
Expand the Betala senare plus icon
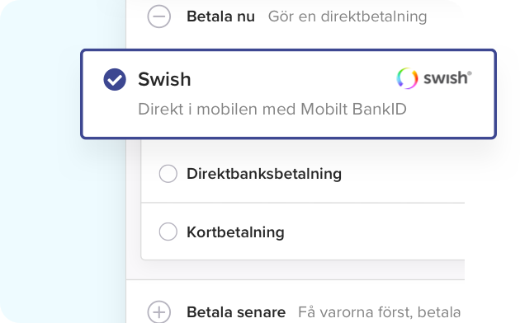[159, 312]
